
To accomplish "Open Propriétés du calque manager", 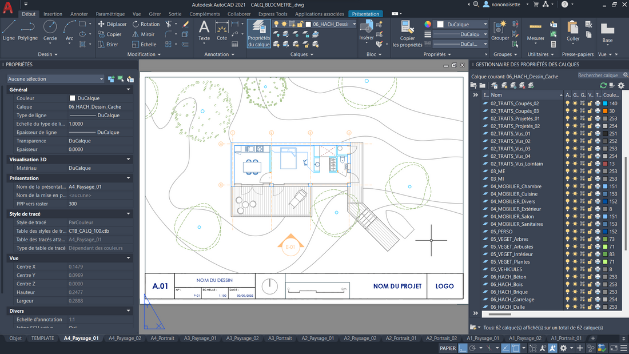I will coord(259,34).
